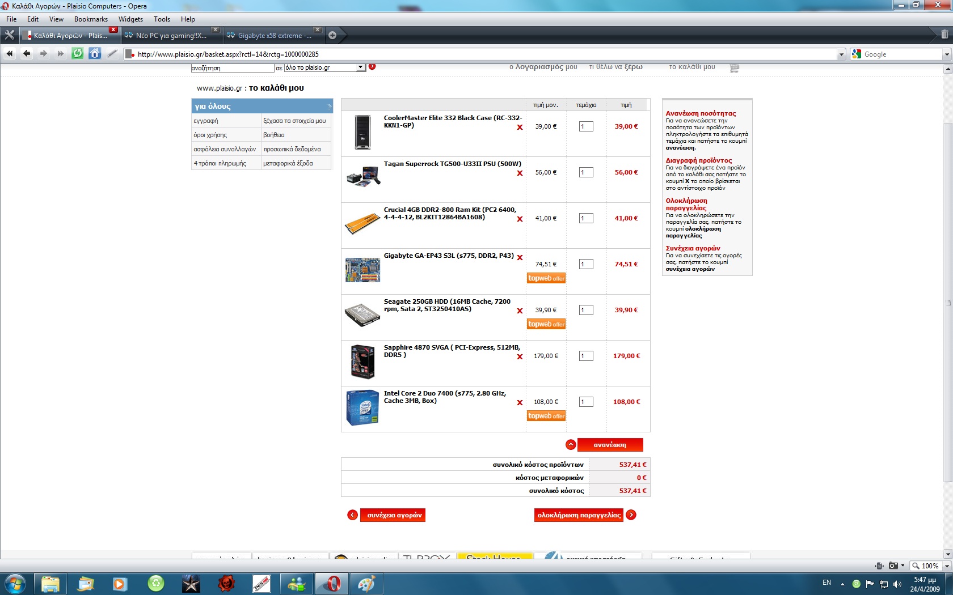Open the Google search engine dropdown
Image resolution: width=953 pixels, height=595 pixels.
pyautogui.click(x=857, y=54)
